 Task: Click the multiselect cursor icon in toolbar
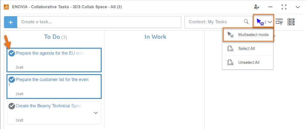click(260, 22)
